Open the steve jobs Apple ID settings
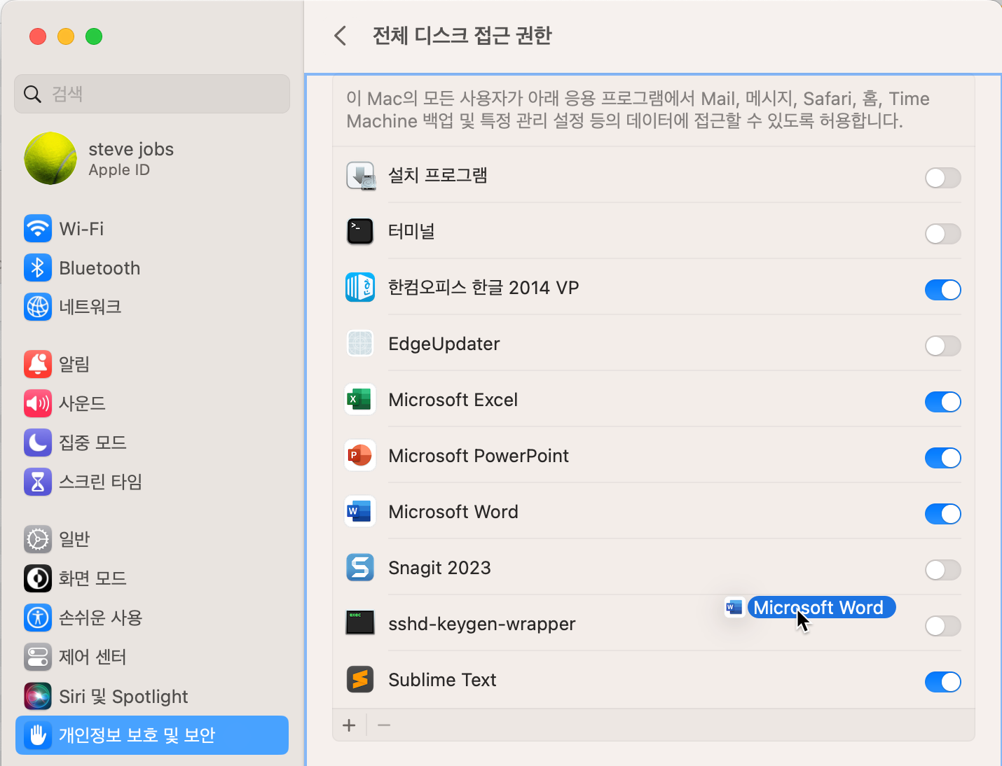1002x766 pixels. pos(131,158)
